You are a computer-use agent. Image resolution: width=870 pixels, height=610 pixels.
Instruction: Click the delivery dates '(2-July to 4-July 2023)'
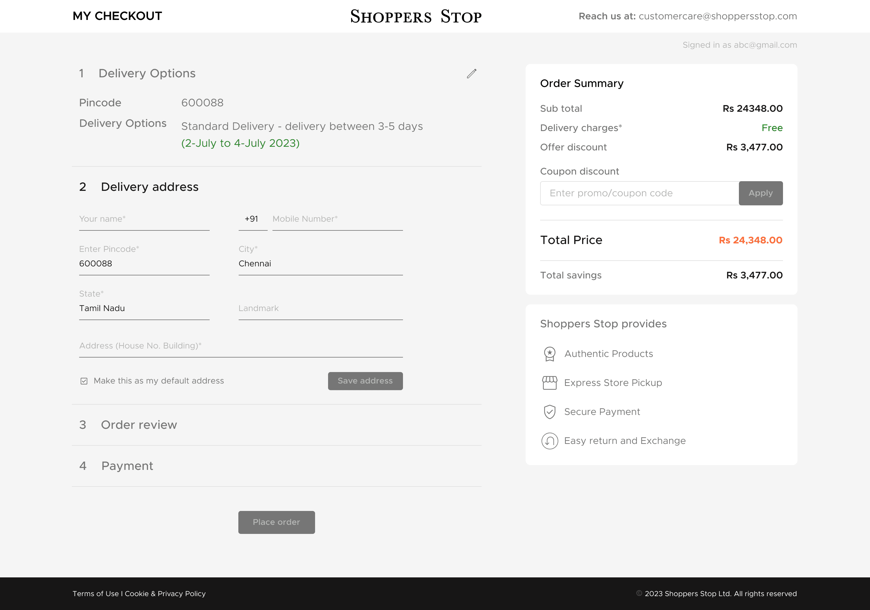coord(240,143)
